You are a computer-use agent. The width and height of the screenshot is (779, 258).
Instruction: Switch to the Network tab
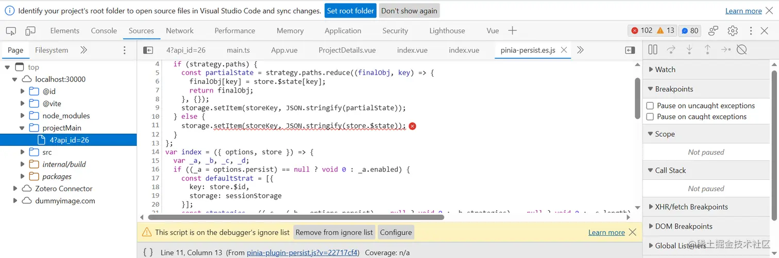click(179, 31)
